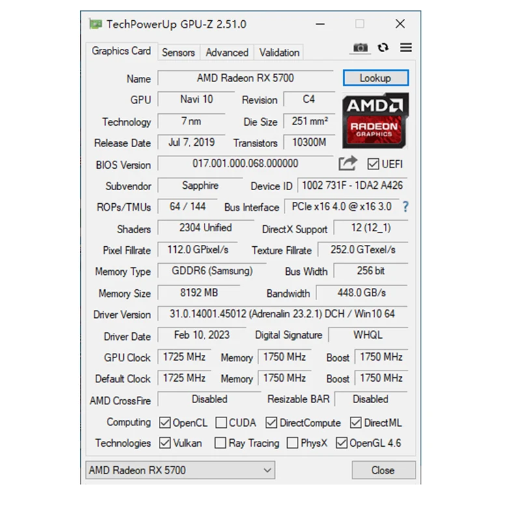
Task: Open the Advanced tab
Action: click(x=227, y=53)
